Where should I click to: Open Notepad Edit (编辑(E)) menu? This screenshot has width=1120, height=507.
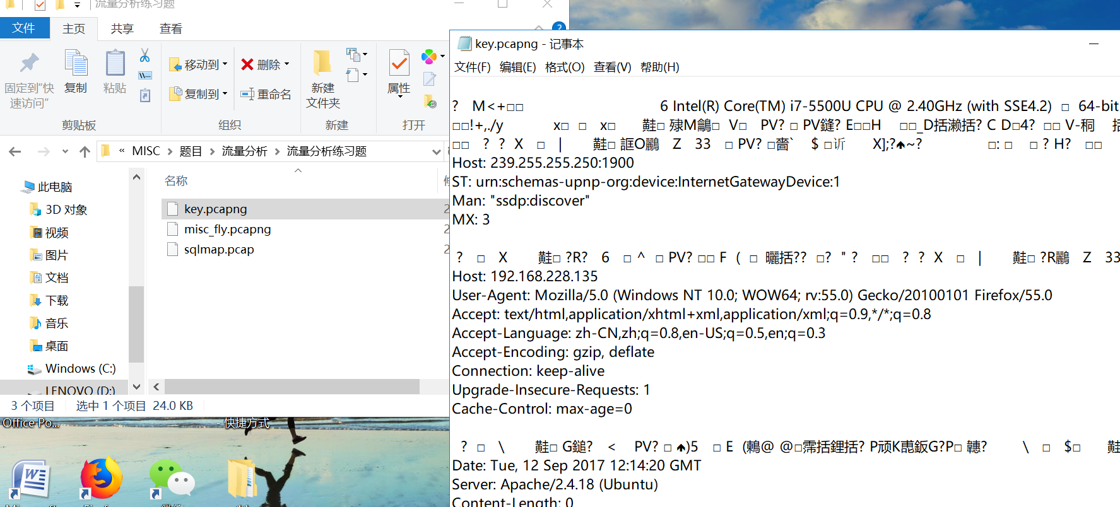tap(518, 67)
